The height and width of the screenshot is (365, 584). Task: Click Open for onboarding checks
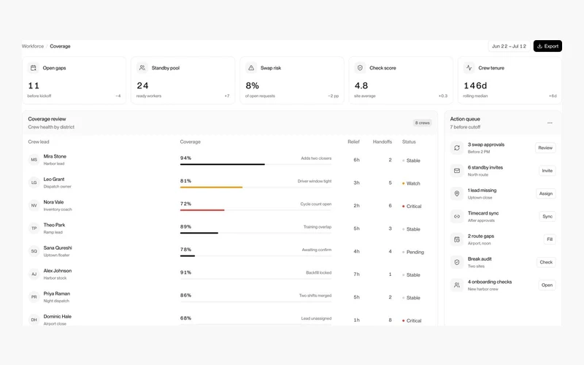547,285
